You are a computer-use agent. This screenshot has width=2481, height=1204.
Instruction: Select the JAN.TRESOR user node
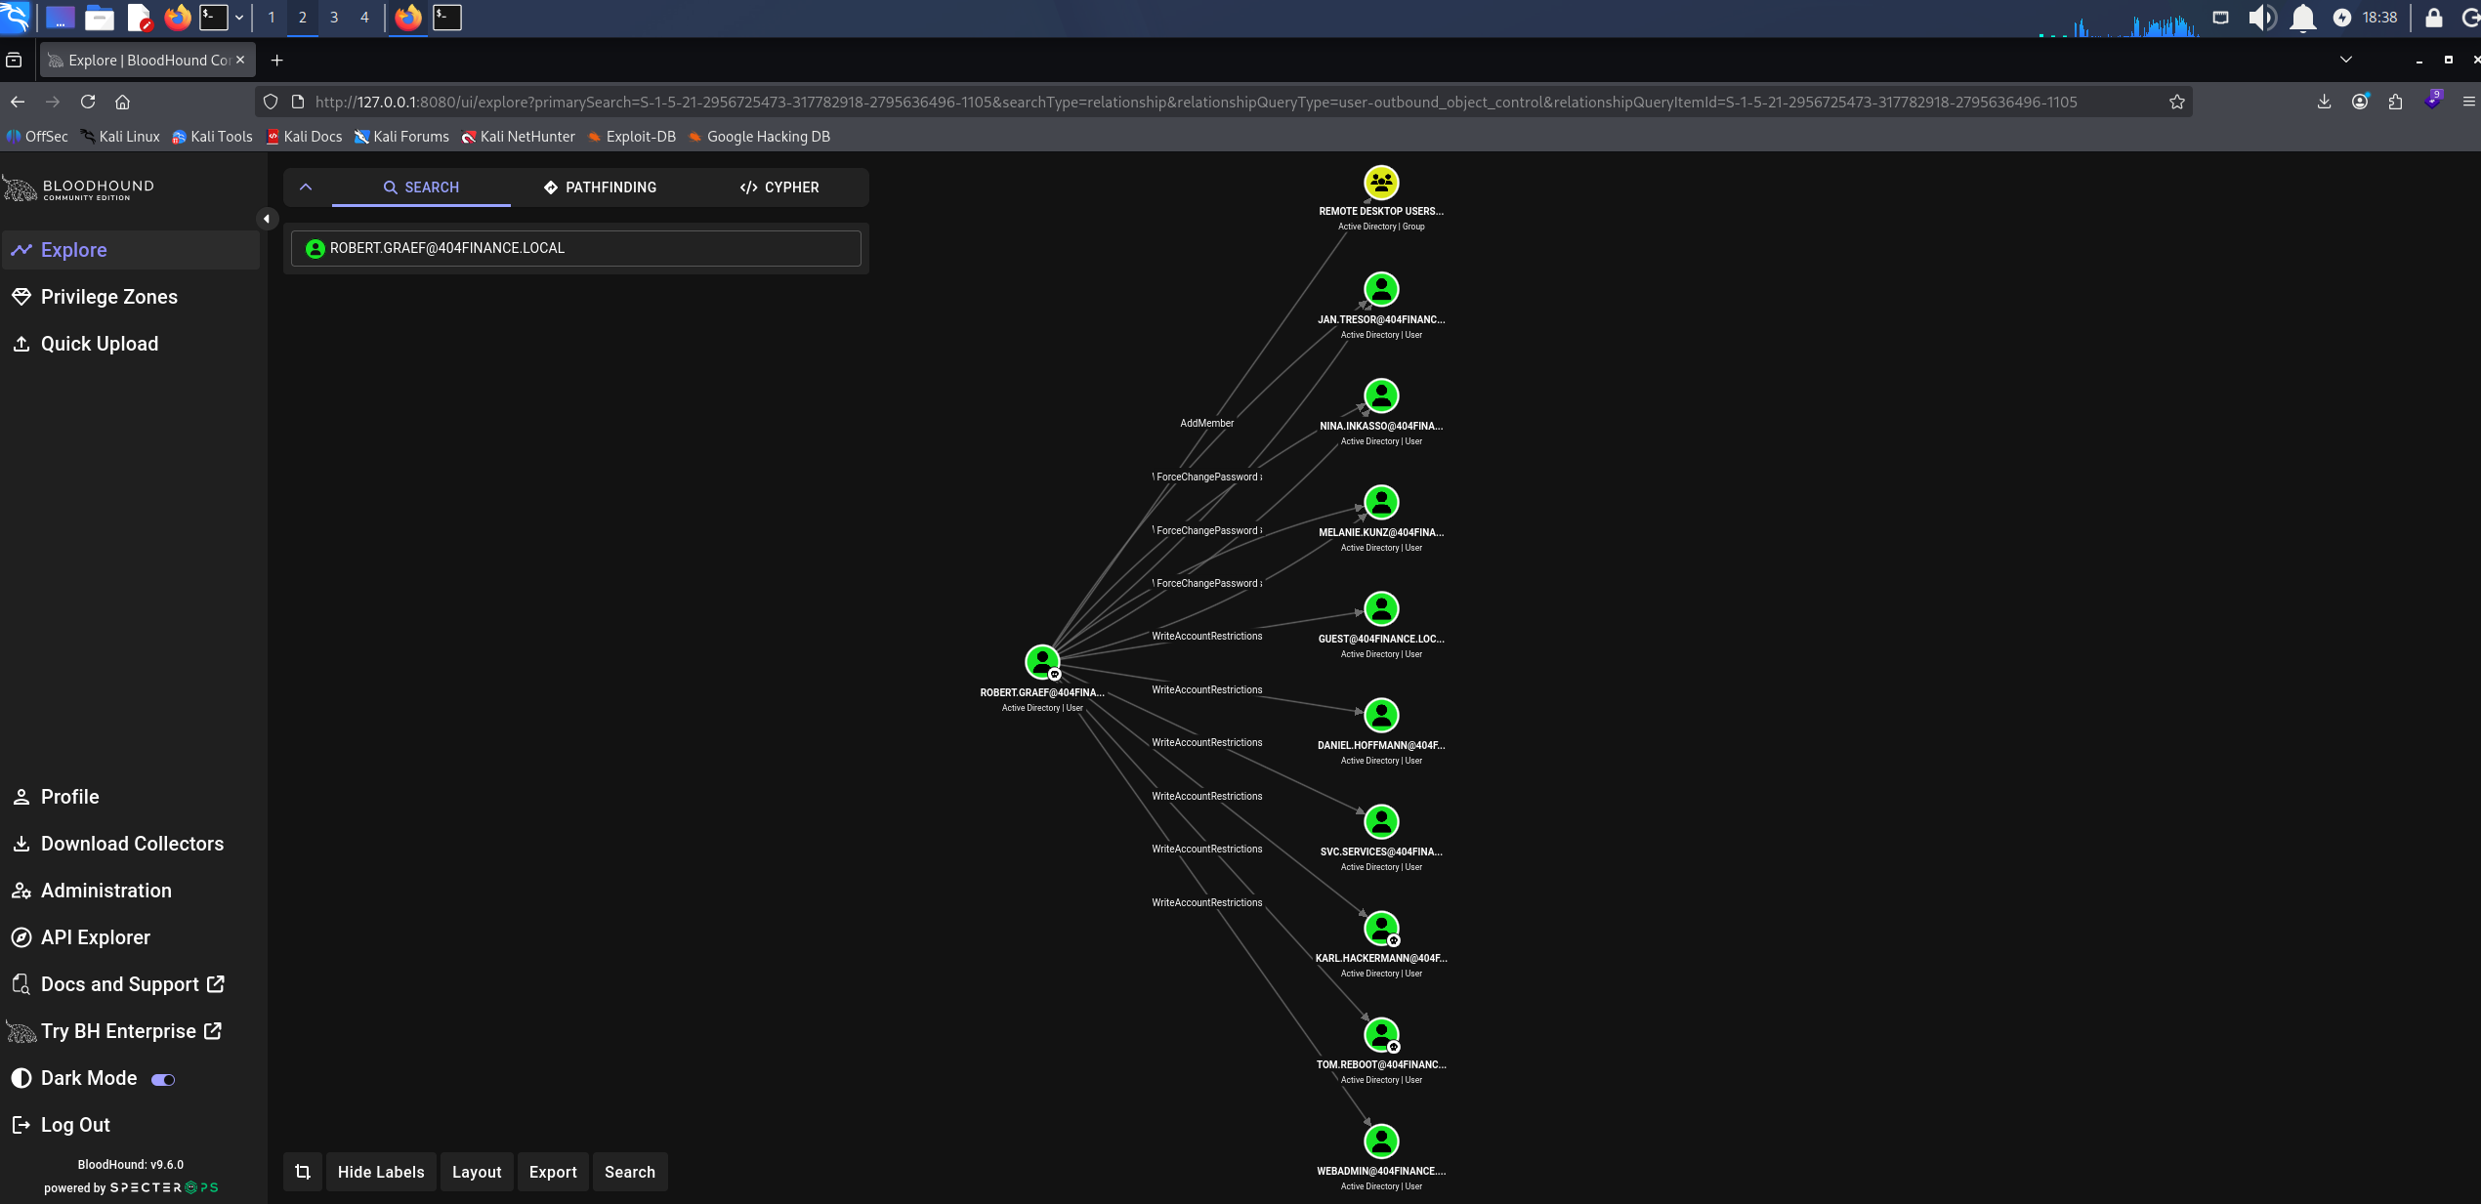(x=1381, y=289)
